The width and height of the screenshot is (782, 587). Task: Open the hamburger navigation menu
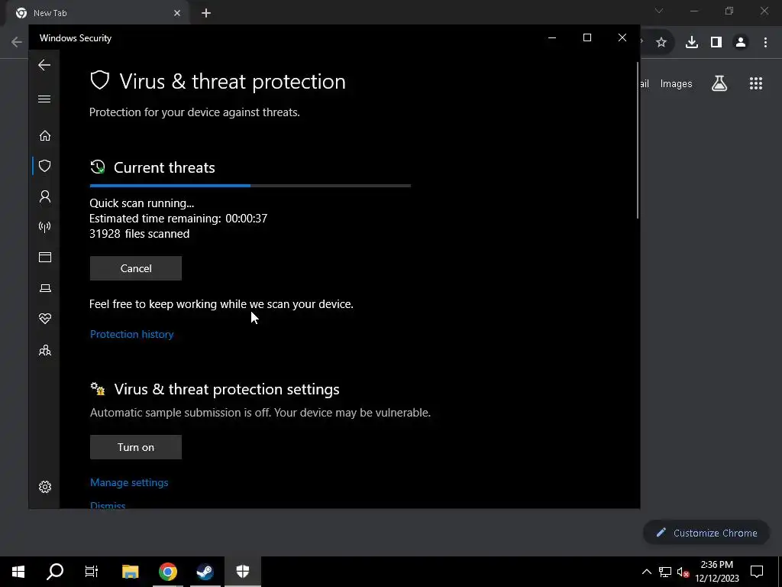[44, 99]
